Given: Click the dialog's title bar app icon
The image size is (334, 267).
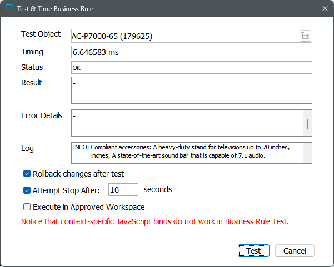Looking at the screenshot, I should coord(10,9).
